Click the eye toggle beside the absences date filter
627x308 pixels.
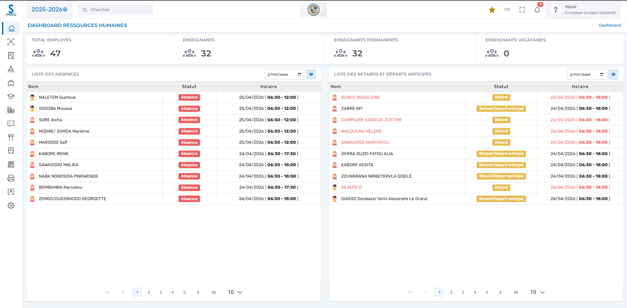click(x=311, y=74)
